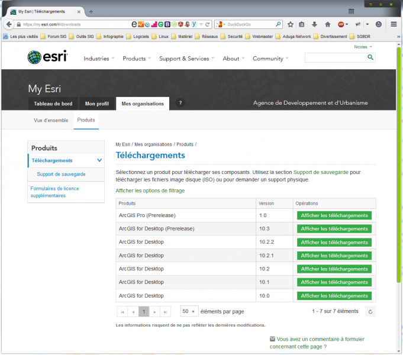Open Formulaires de licence supplémentaires link
Screen dimensions: 403x355
(x=54, y=192)
